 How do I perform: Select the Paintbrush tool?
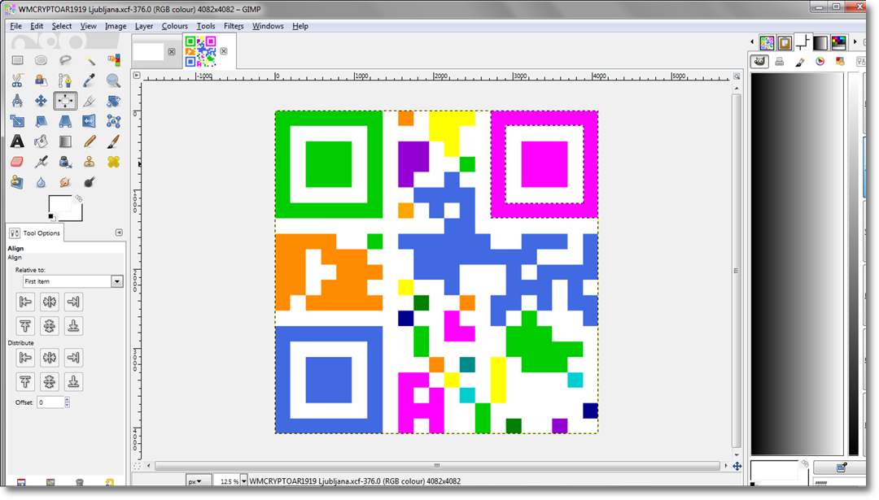[x=113, y=141]
